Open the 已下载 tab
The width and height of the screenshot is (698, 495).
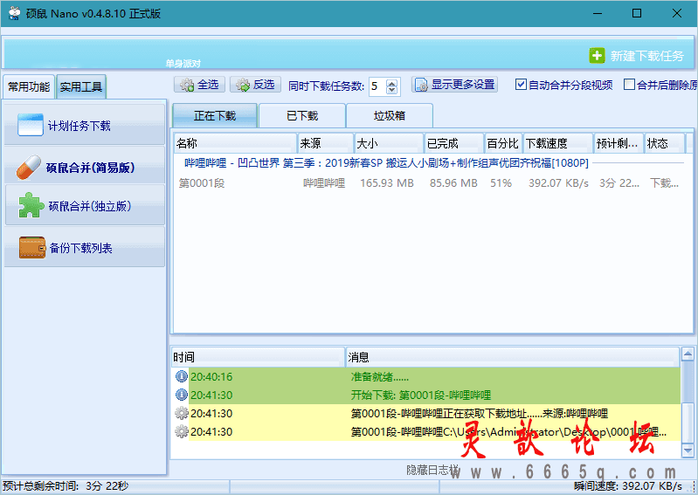click(302, 116)
